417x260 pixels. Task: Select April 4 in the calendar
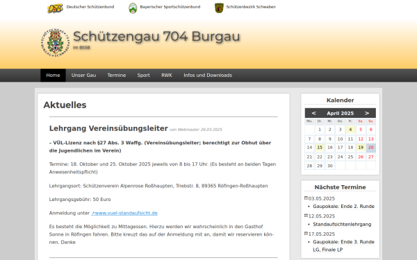(x=350, y=130)
